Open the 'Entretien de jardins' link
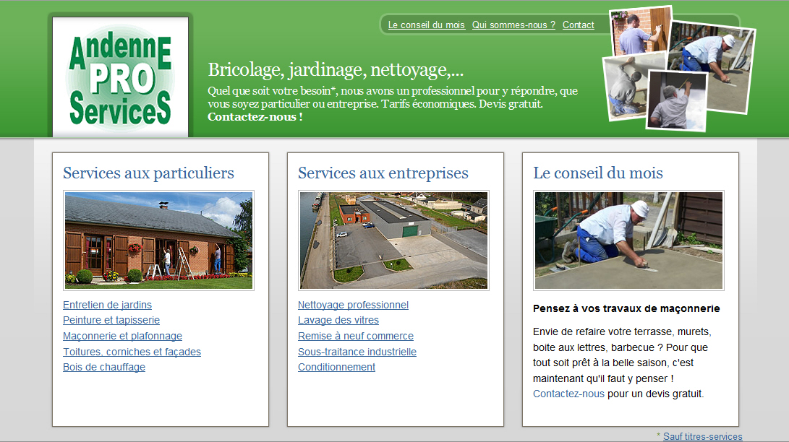 click(x=107, y=305)
